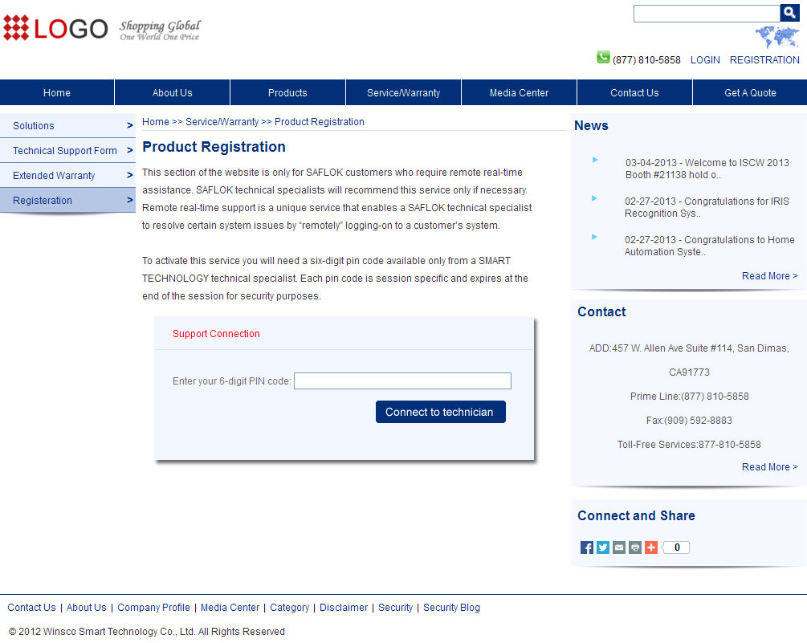
Task: Select Registeration in the sidebar
Action: click(43, 200)
